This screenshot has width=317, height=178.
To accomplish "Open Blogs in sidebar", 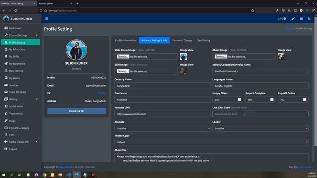I will (x=20, y=121).
